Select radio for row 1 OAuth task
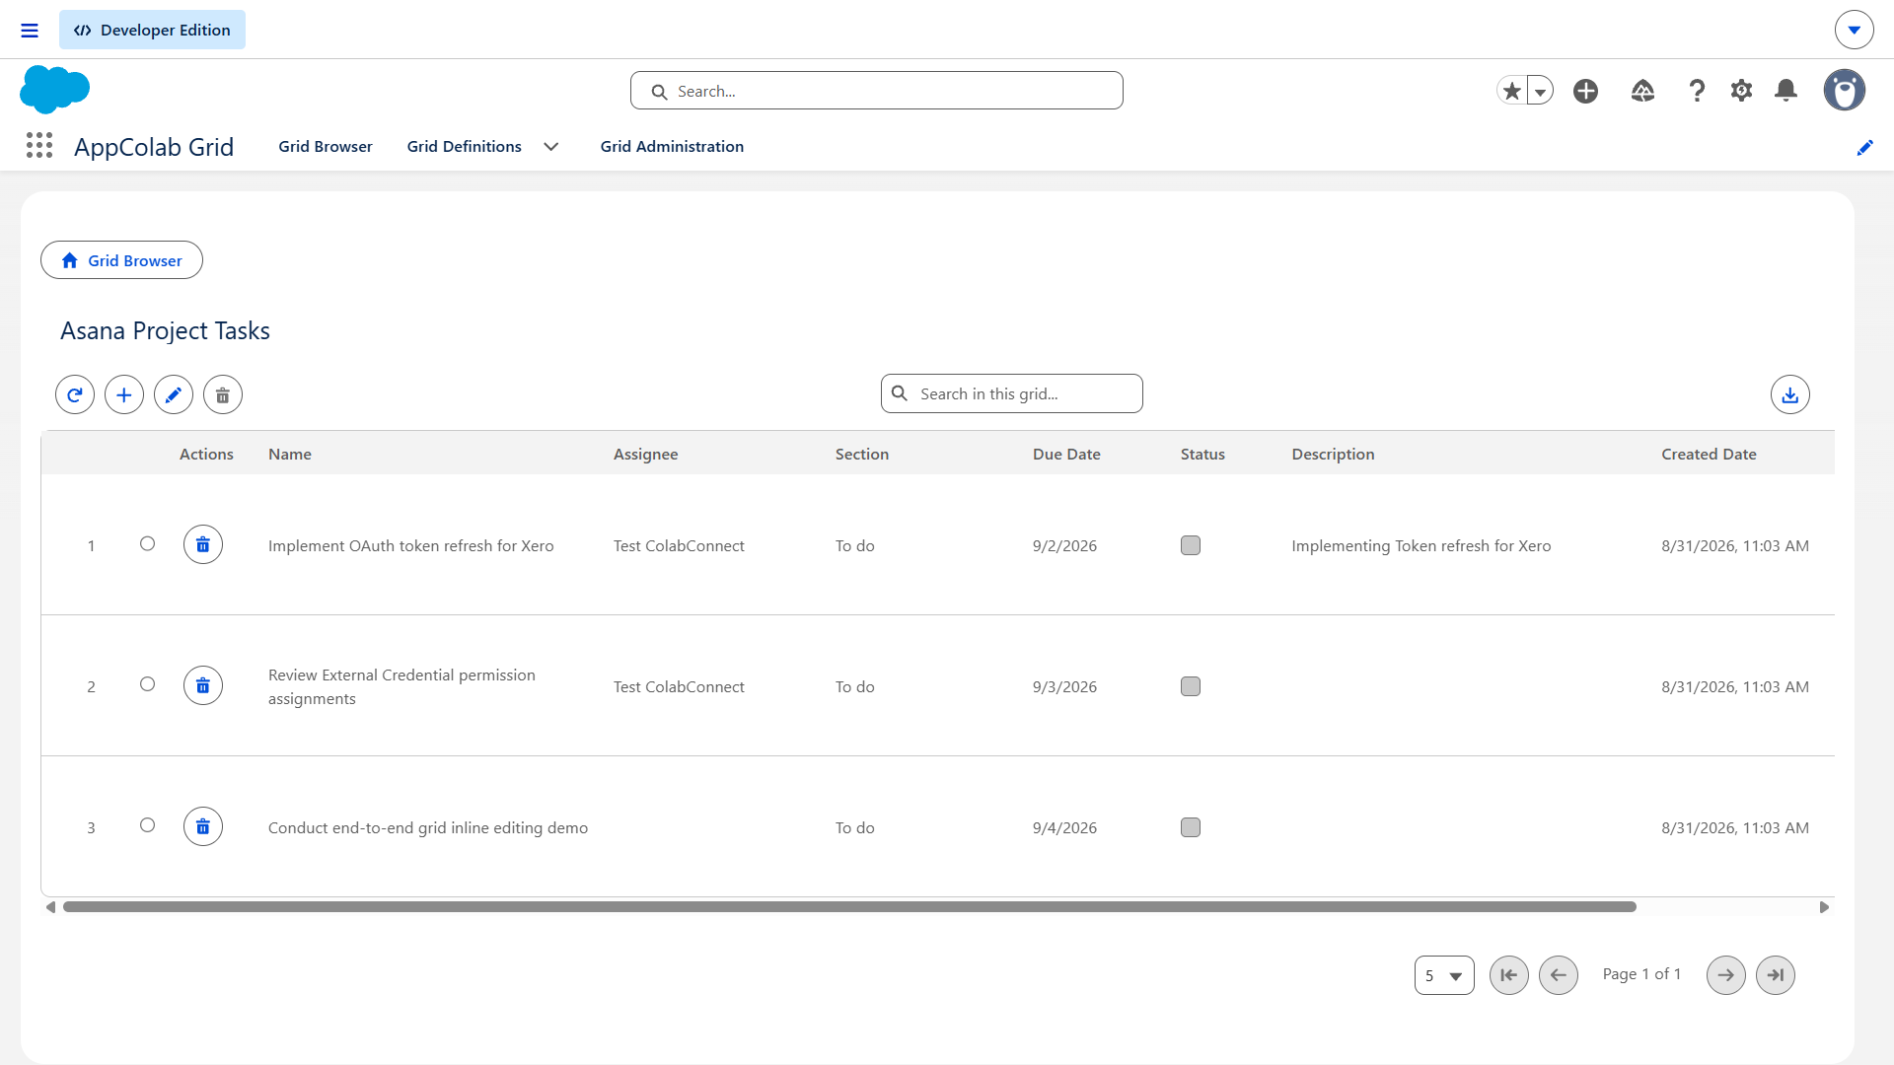This screenshot has height=1065, width=1894. [147, 543]
